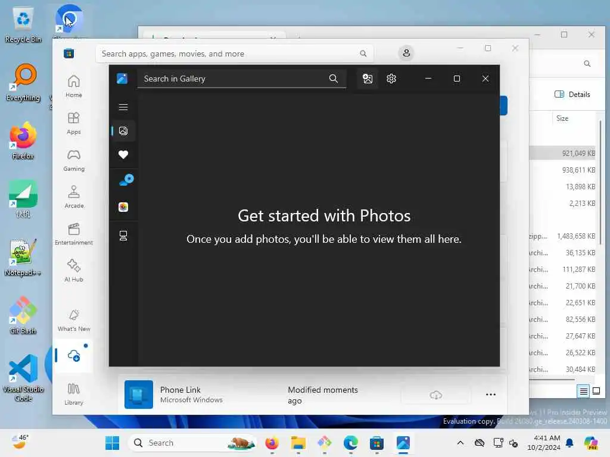Open Microsoft Edge from the taskbar
Image resolution: width=610 pixels, height=457 pixels.
click(350, 443)
